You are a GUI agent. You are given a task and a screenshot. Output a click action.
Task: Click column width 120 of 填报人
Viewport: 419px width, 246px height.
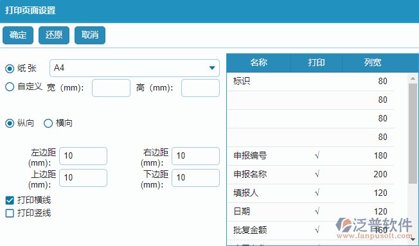380,193
